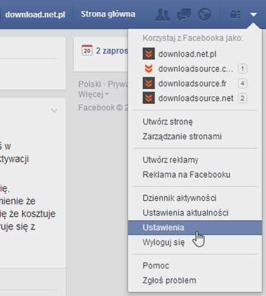Open 2 zapros... event invitations link
Viewport: 266px width, 296px height.
pos(112,51)
